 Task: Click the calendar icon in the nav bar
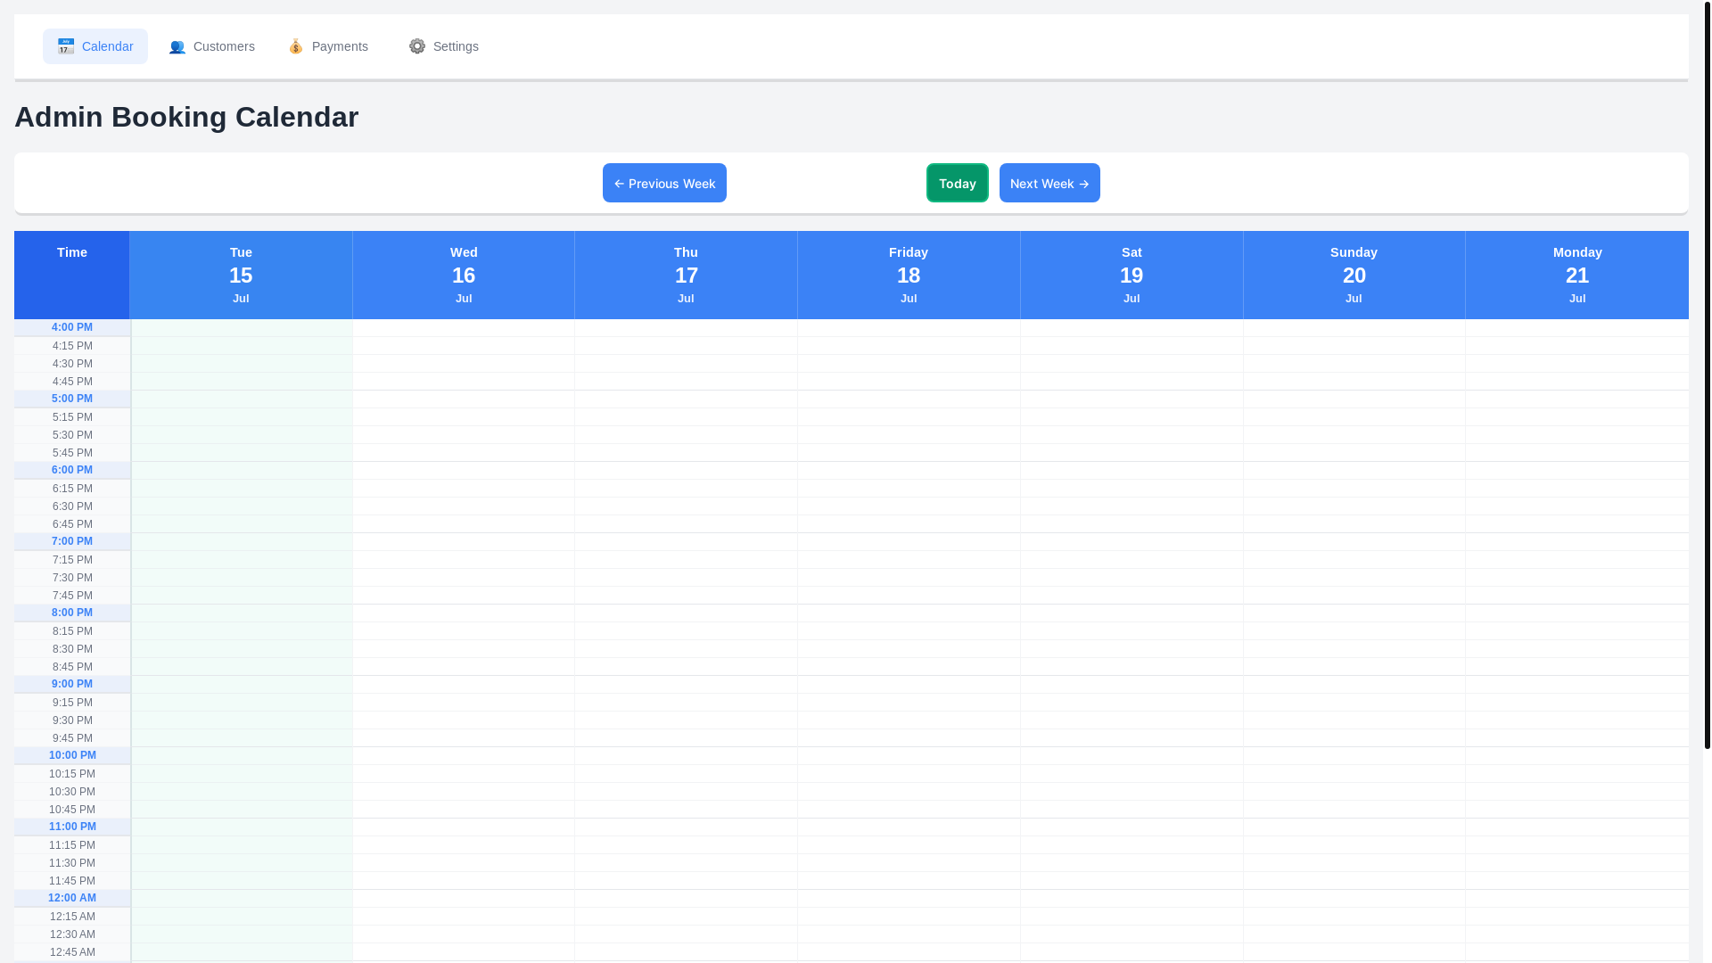click(66, 46)
